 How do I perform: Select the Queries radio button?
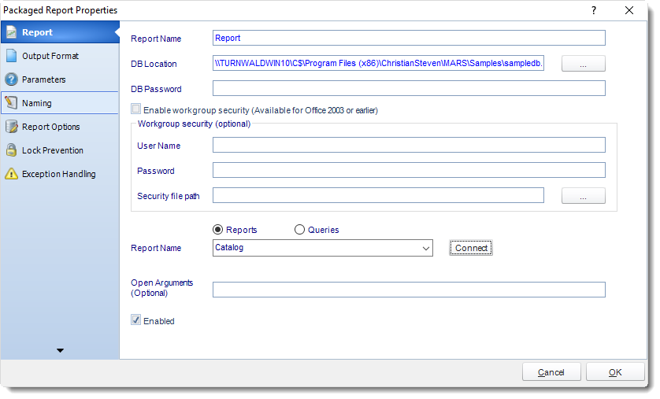click(x=299, y=230)
